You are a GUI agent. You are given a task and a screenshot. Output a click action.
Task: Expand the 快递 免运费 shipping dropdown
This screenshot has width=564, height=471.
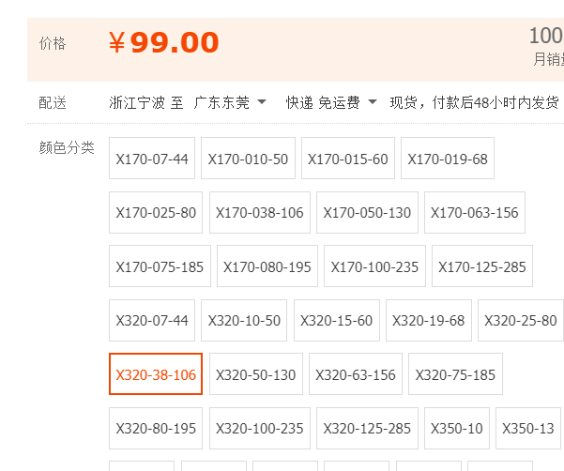[331, 102]
